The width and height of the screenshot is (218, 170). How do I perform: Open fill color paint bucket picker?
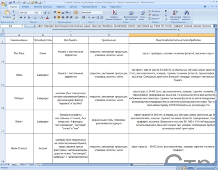click(x=42, y=18)
